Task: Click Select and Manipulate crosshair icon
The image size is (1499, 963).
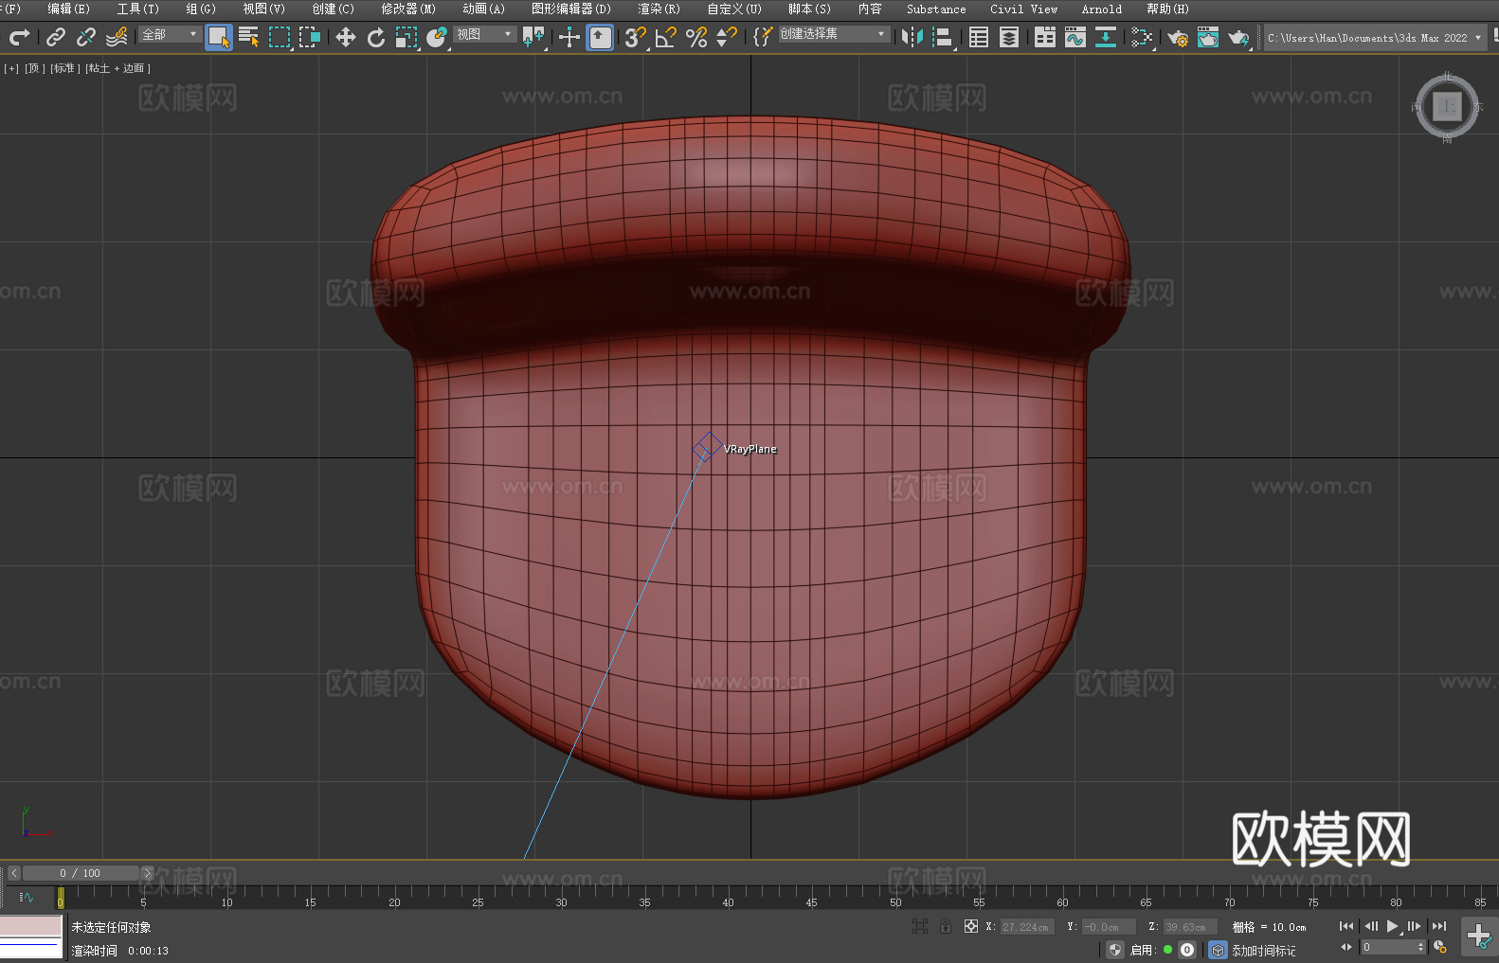Action: click(x=569, y=37)
